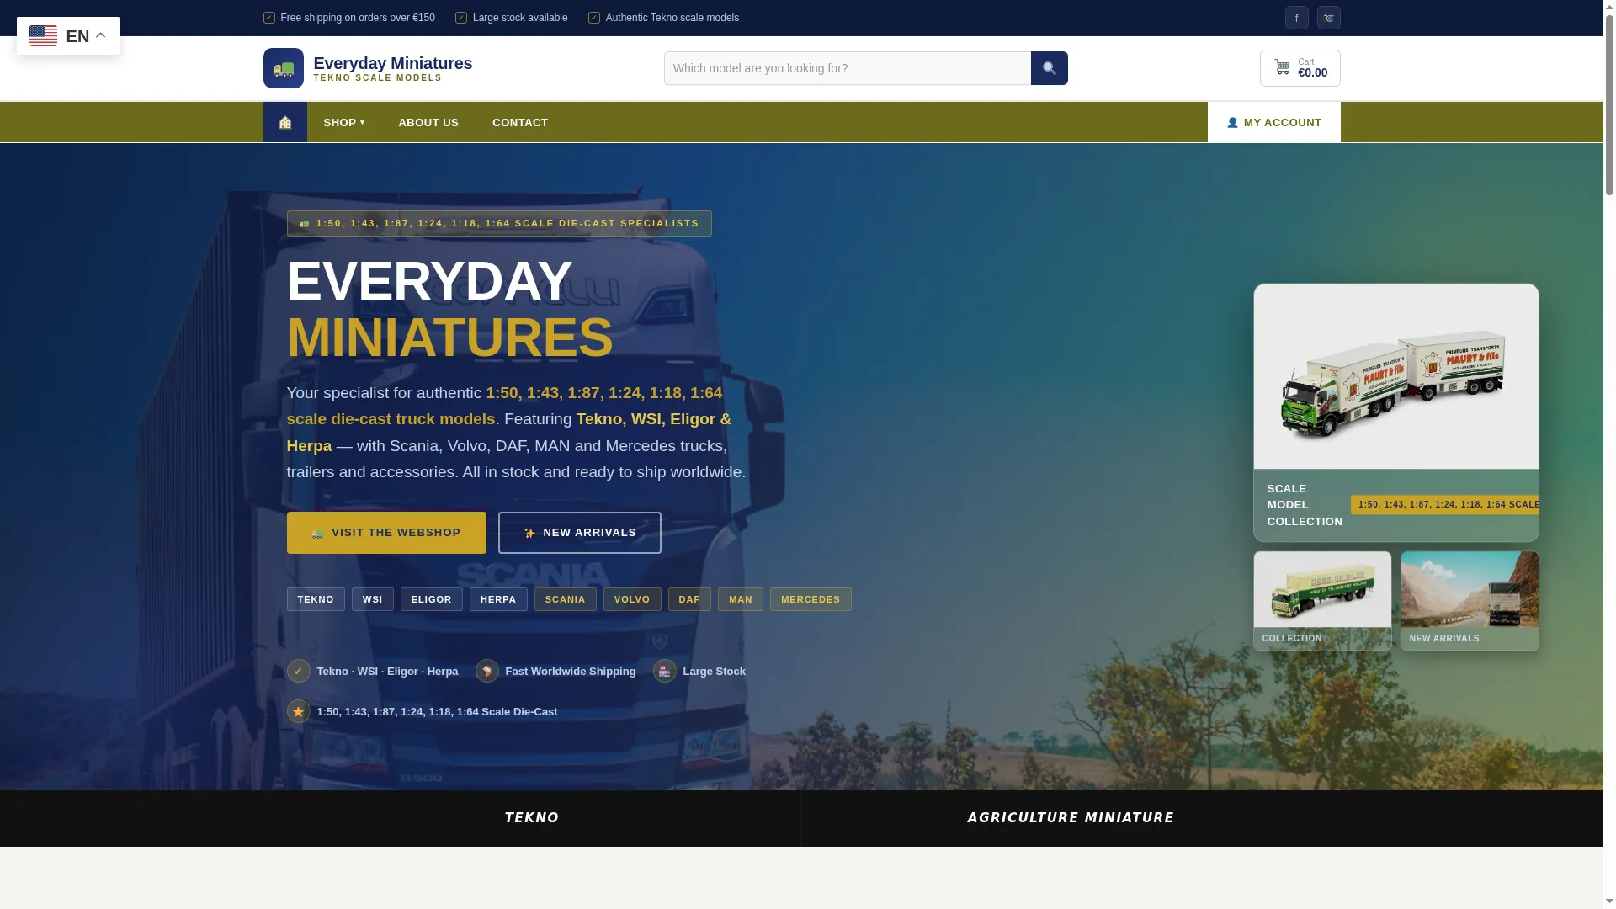This screenshot has height=909, width=1616.
Task: Select the SCANIA brand tag
Action: [x=566, y=599]
